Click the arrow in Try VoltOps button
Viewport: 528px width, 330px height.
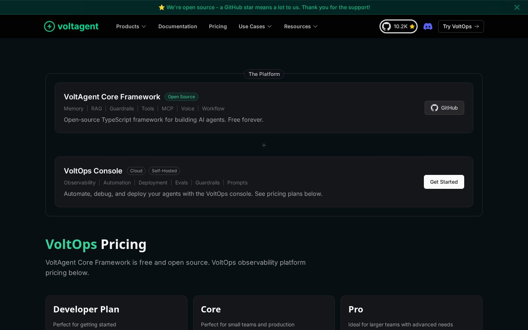[477, 26]
